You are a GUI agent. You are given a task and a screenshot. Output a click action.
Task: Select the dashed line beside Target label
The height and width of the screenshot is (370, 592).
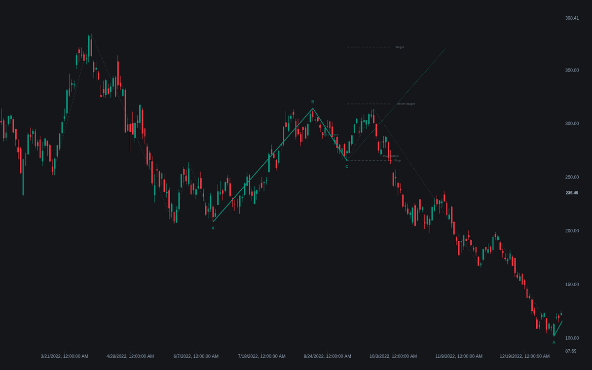click(x=369, y=47)
